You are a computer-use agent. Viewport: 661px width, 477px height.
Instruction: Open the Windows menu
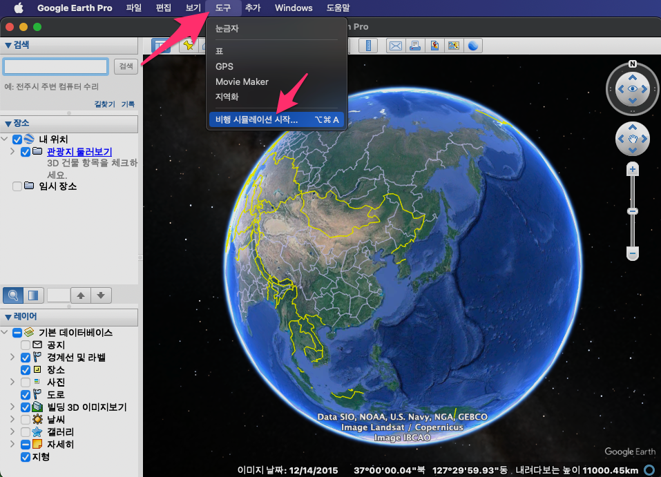[x=294, y=8]
